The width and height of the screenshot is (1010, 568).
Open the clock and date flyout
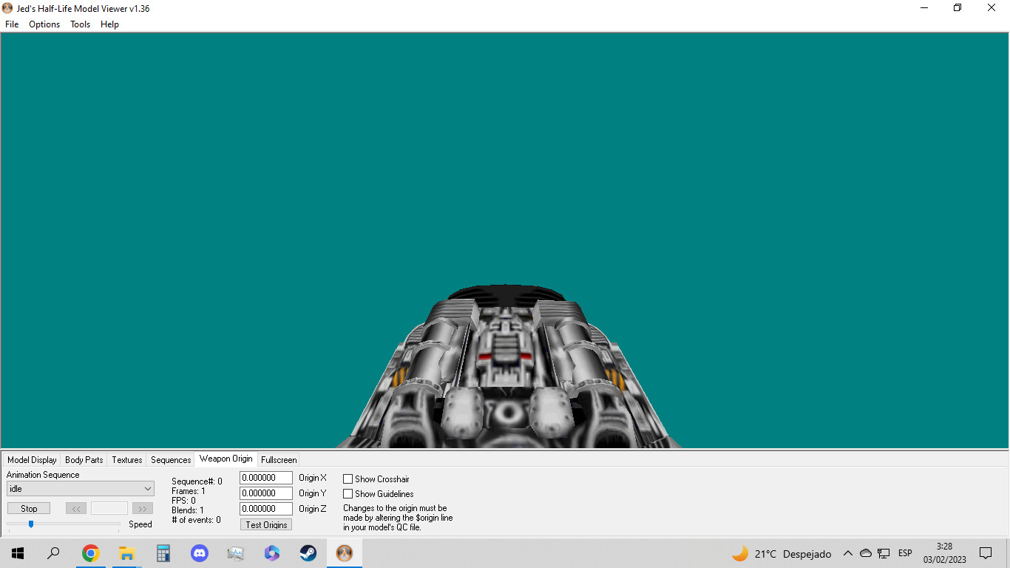(x=944, y=553)
